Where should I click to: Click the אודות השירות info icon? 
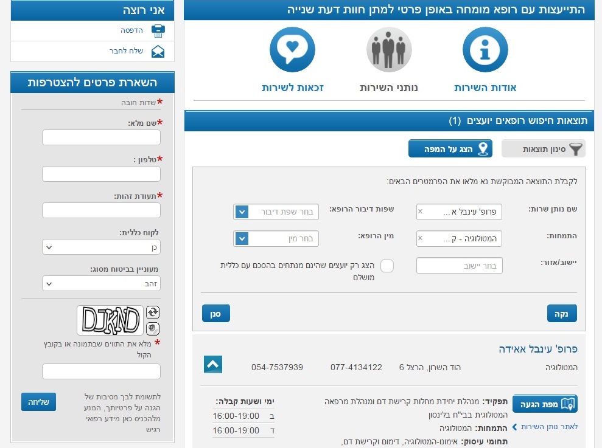485,50
